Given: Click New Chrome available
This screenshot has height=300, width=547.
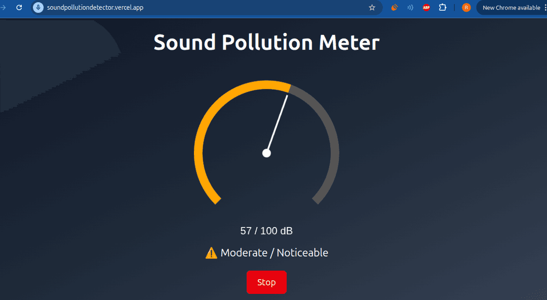Looking at the screenshot, I should pos(512,8).
